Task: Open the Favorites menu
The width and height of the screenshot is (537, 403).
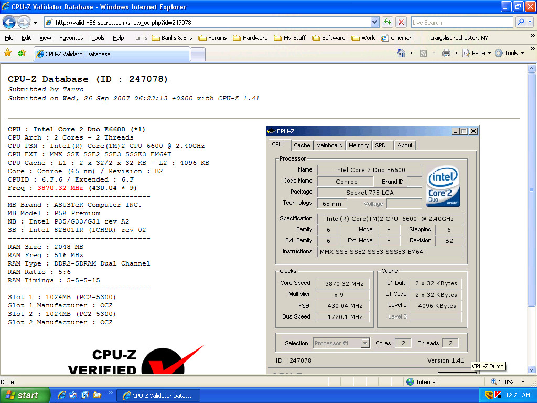Action: point(71,38)
